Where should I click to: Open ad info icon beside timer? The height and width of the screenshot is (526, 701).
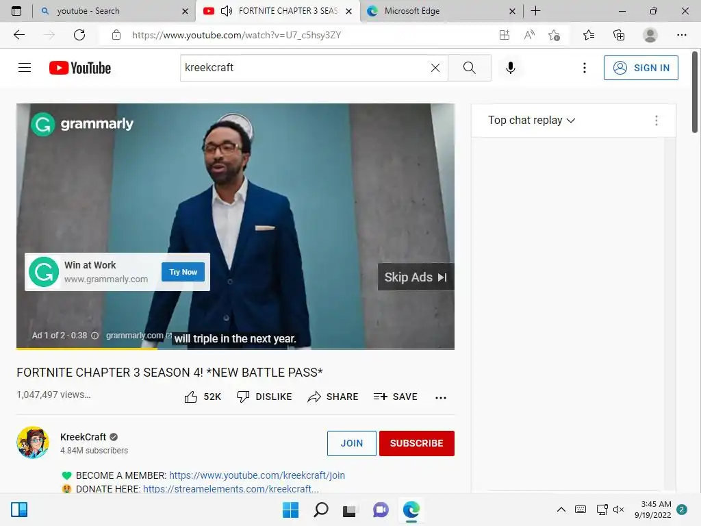click(94, 336)
